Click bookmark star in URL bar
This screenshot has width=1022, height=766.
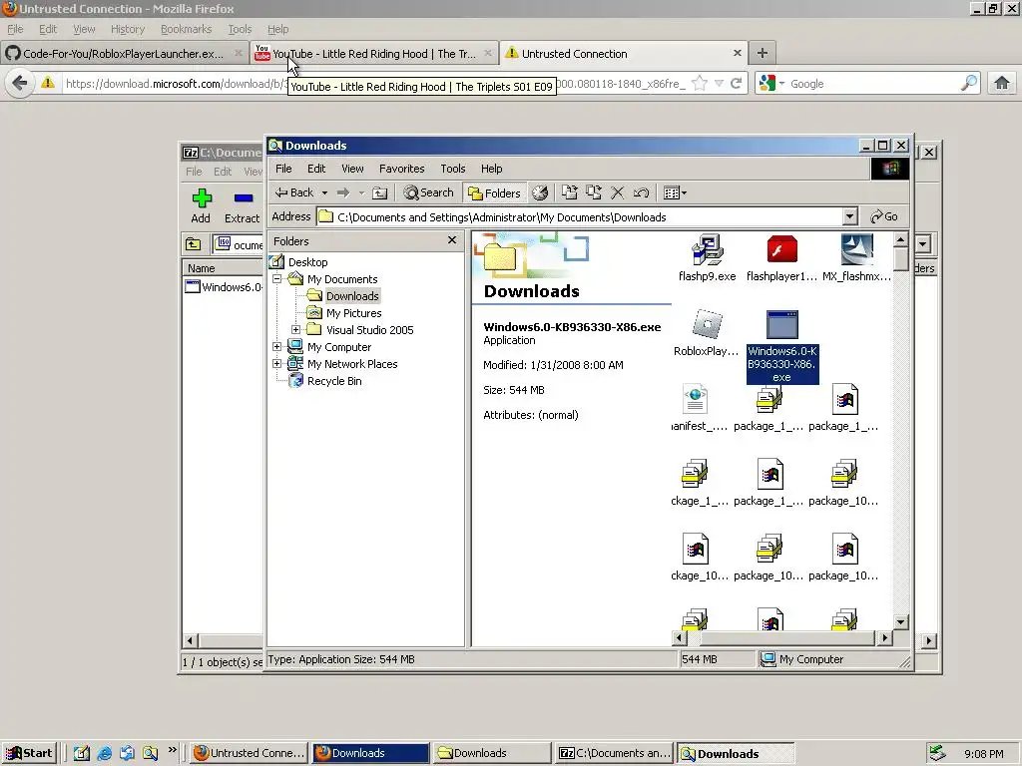click(700, 84)
